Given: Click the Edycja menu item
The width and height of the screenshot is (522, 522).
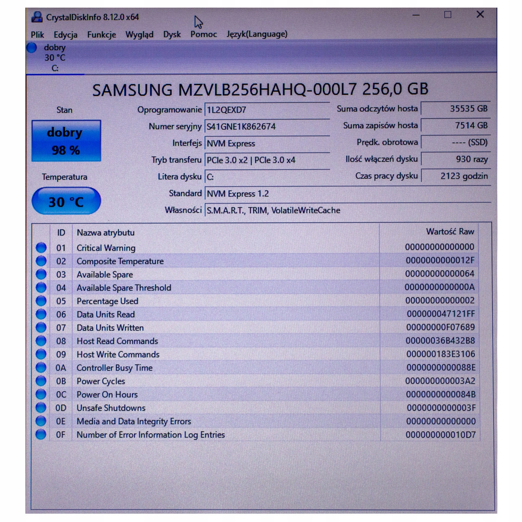Looking at the screenshot, I should pyautogui.click(x=66, y=34).
